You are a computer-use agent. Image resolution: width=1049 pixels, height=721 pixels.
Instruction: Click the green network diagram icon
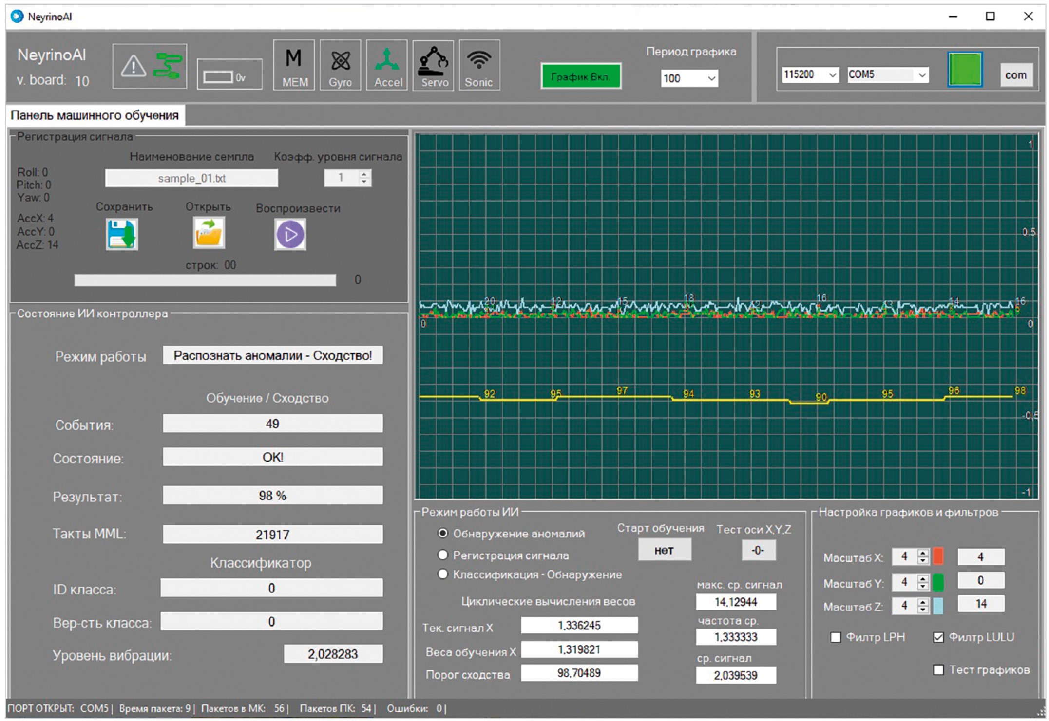pos(168,66)
